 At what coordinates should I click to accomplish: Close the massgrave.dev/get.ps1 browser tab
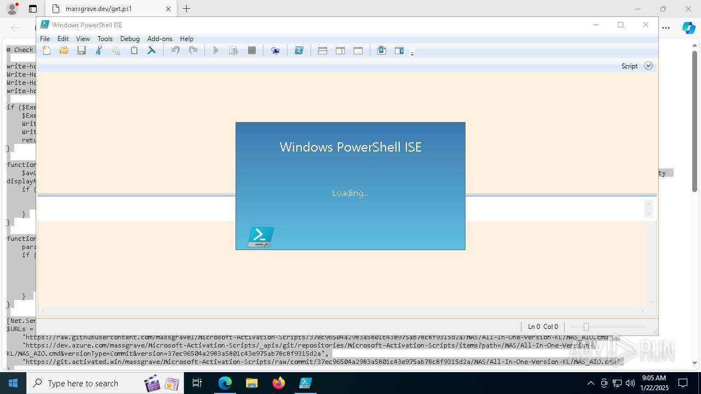click(168, 9)
